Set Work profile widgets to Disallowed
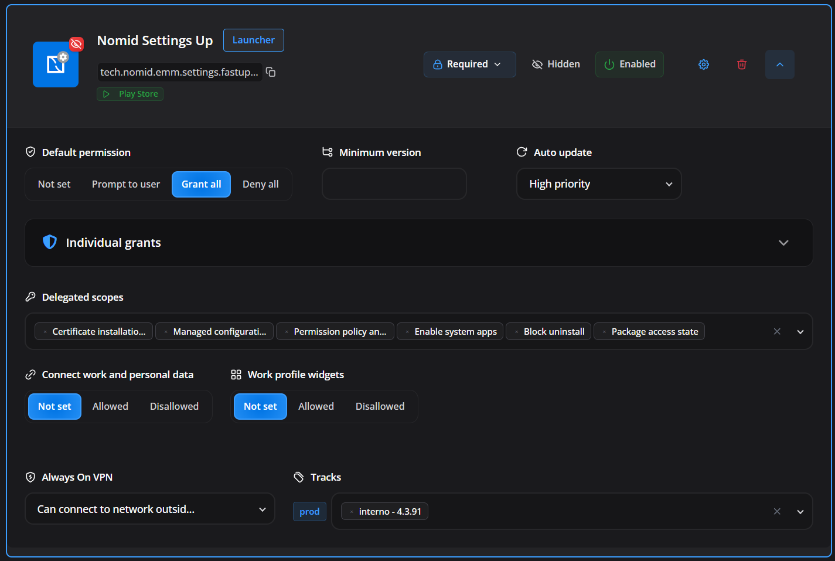 click(x=380, y=406)
